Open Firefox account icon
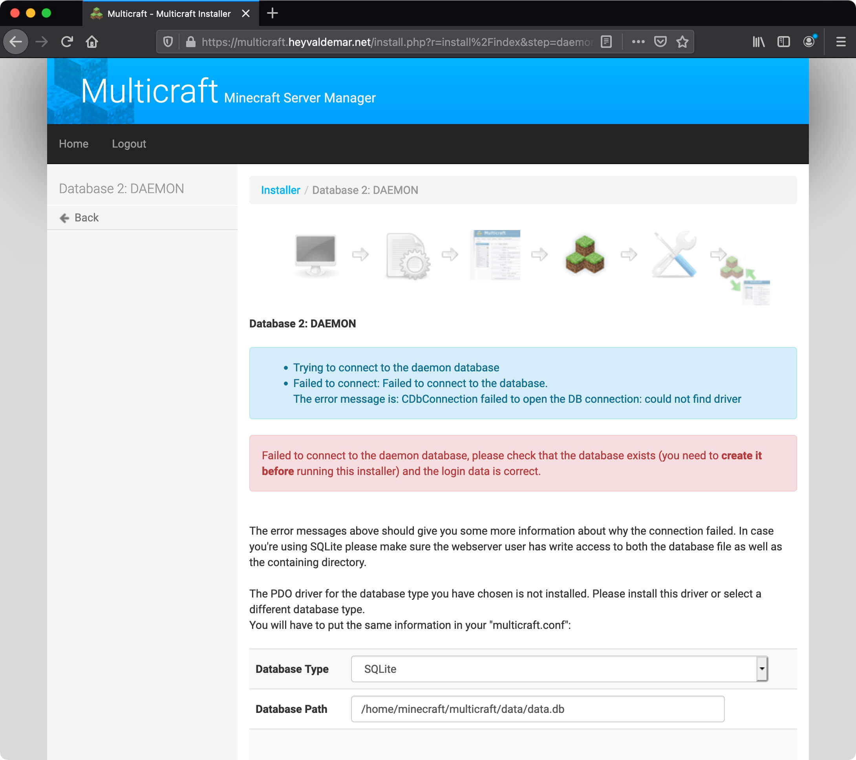Screen dimensions: 856x760 pos(809,41)
